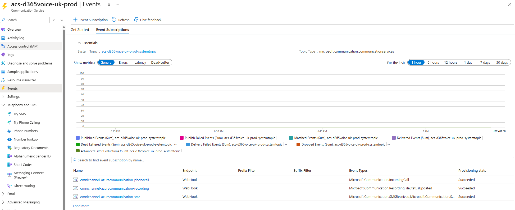Switch metrics view to Errors
Image resolution: width=515 pixels, height=210 pixels.
(x=123, y=63)
